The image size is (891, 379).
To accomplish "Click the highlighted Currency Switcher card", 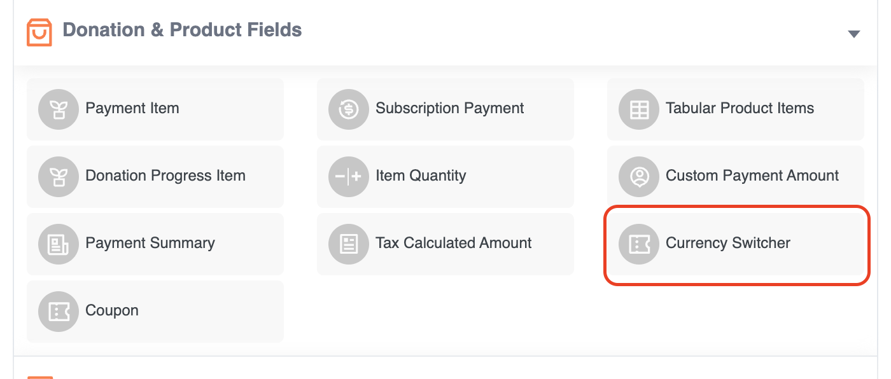I will [x=736, y=244].
